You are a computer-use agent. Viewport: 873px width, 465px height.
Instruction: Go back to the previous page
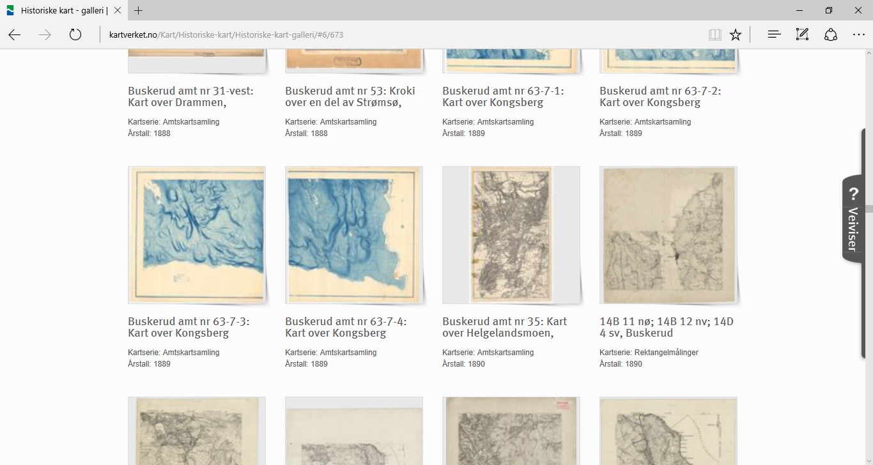15,34
